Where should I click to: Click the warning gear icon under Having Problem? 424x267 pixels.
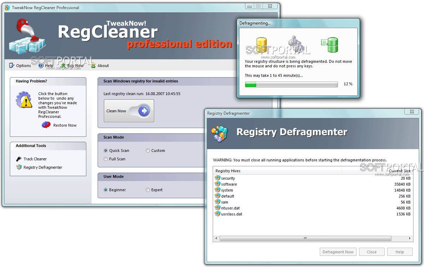pos(24,99)
